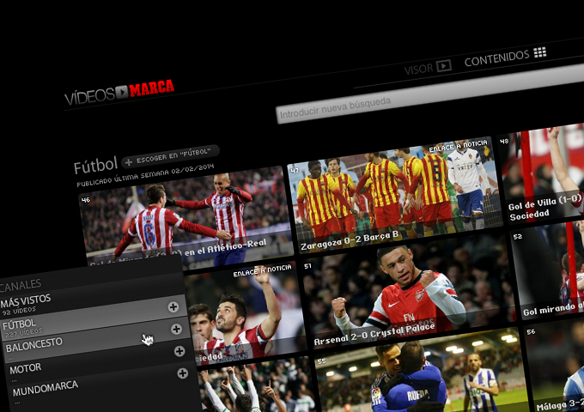Viewport: 584px width, 412px height.
Task: Expand the Motor channel plus icon
Action: click(x=182, y=373)
